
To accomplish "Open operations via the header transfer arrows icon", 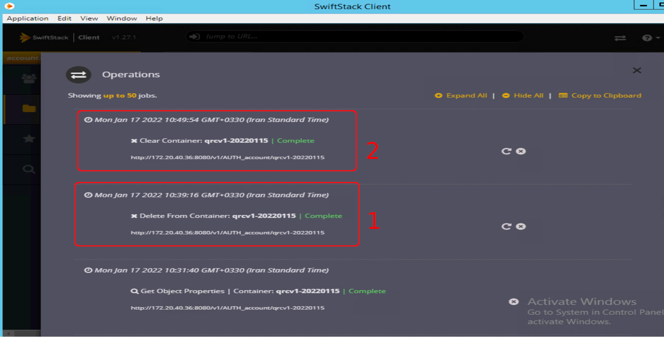I will point(620,38).
